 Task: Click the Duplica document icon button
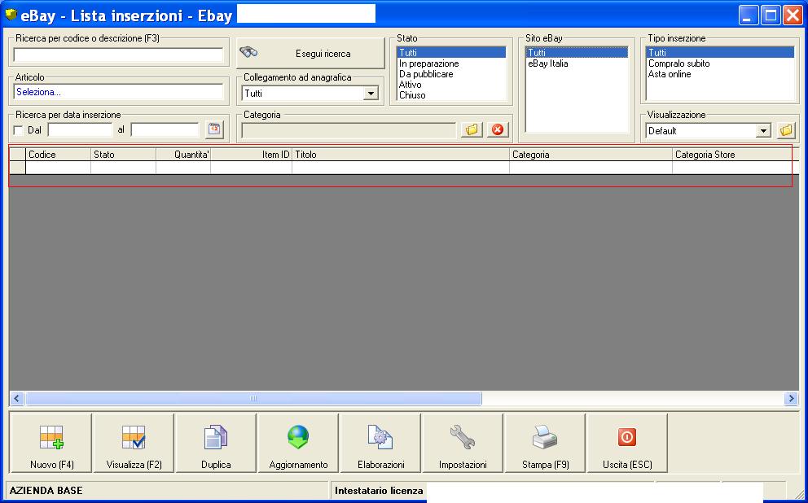[x=216, y=443]
